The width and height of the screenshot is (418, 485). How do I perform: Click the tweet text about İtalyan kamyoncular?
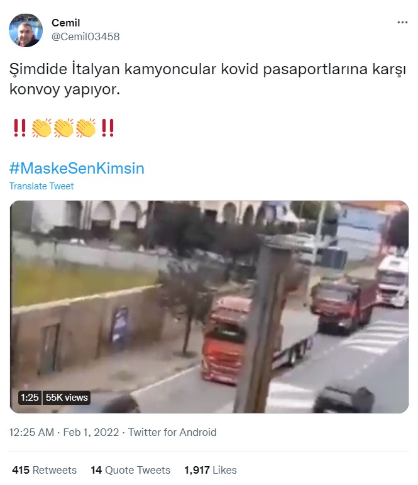tap(207, 79)
